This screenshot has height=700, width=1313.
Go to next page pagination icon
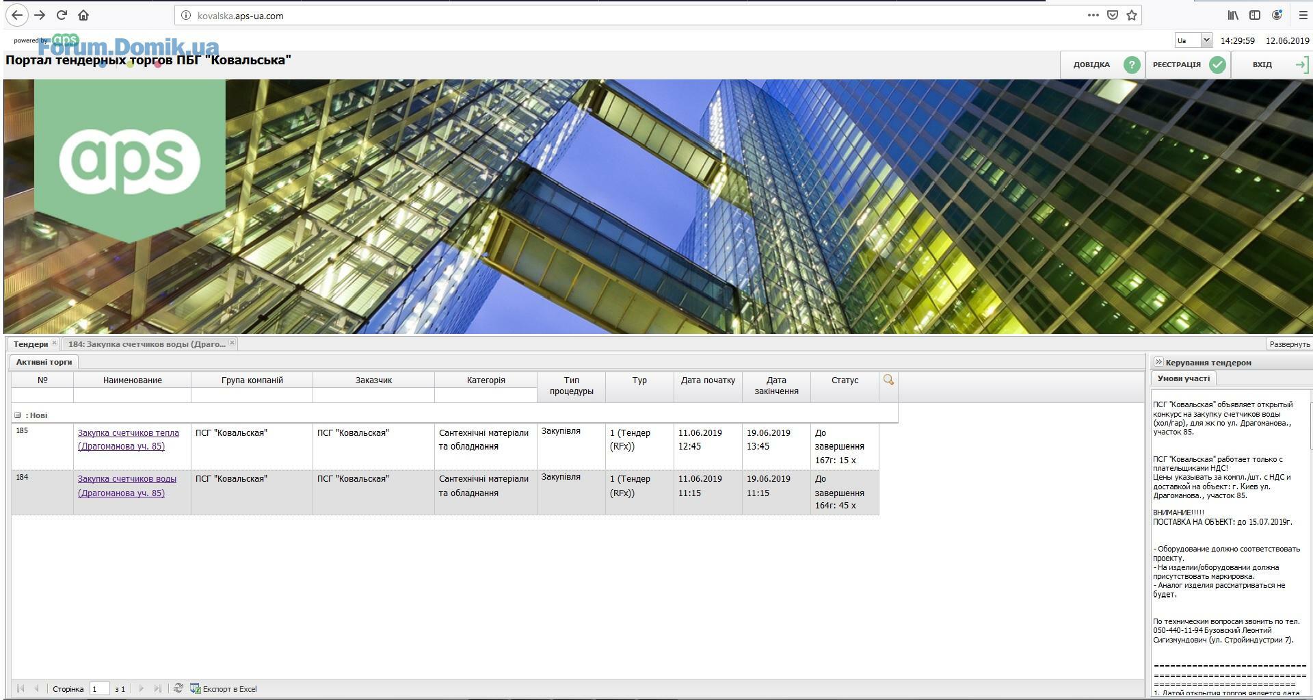pyautogui.click(x=142, y=689)
